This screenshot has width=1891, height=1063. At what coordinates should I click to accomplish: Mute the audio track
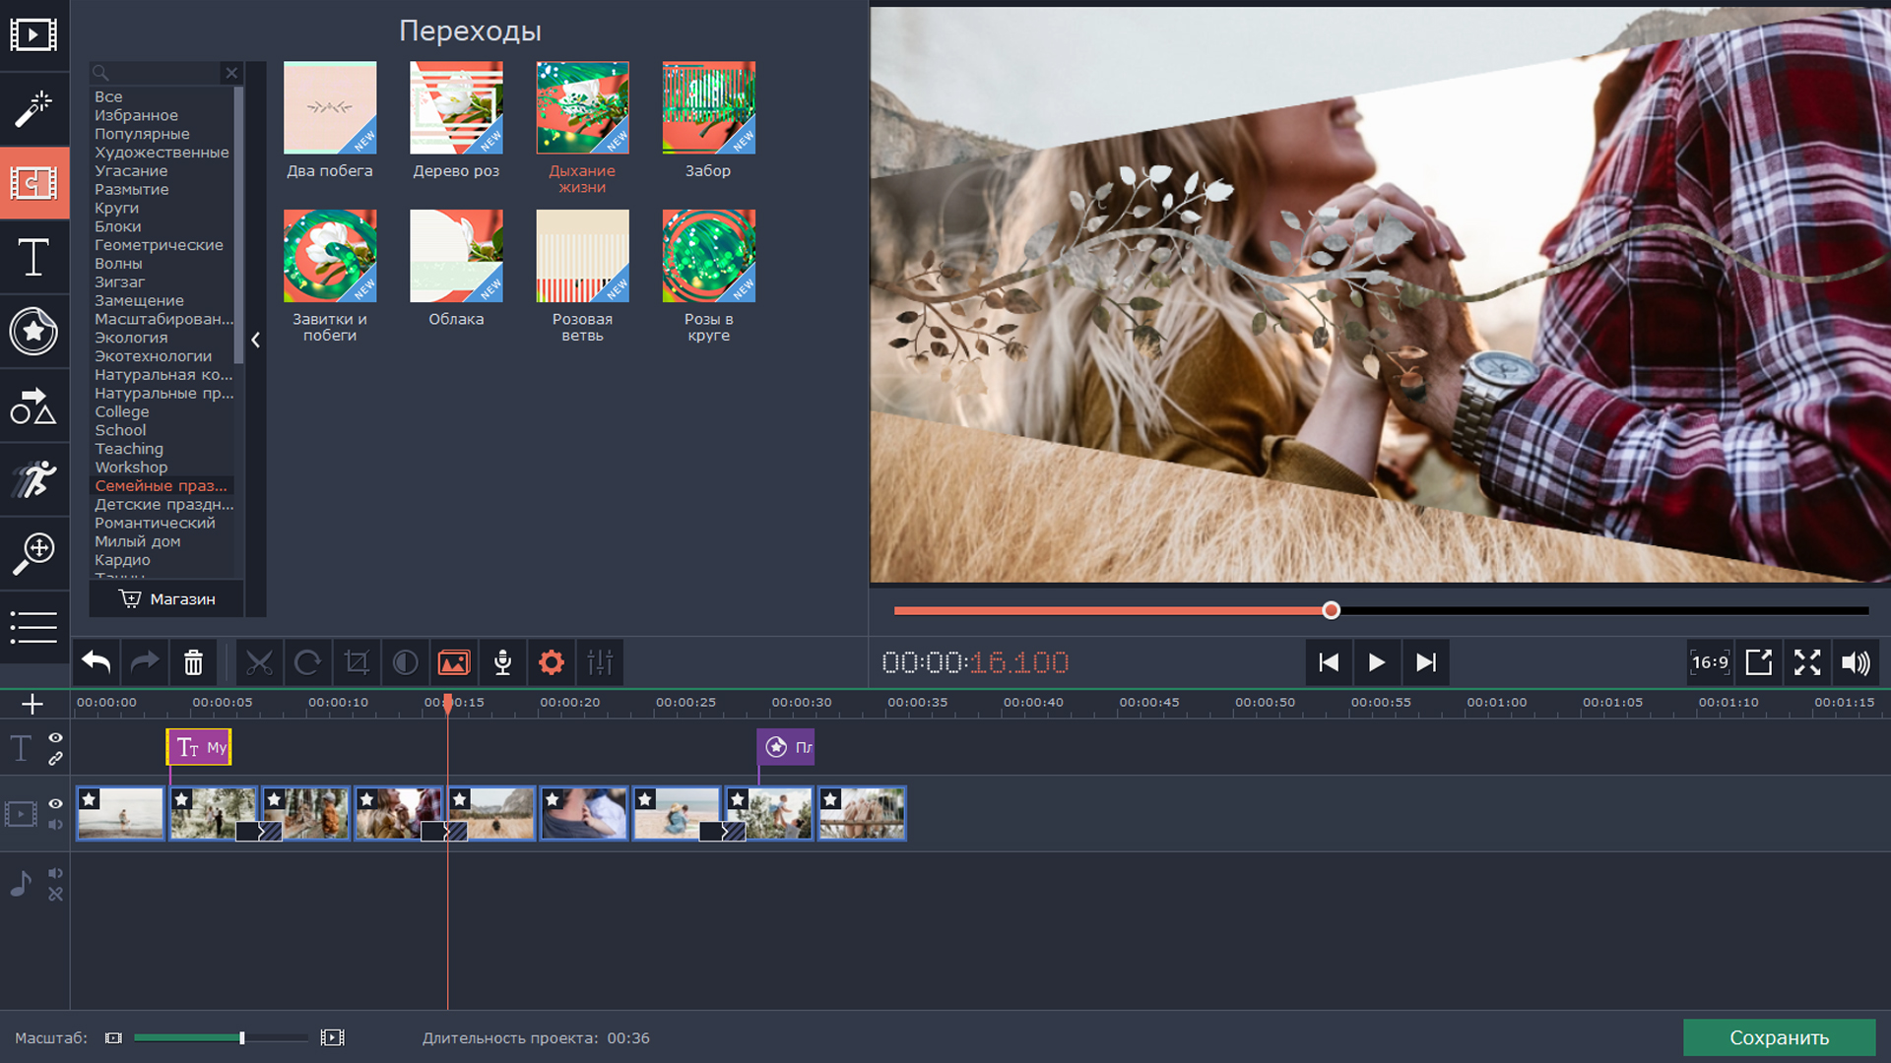[x=56, y=873]
